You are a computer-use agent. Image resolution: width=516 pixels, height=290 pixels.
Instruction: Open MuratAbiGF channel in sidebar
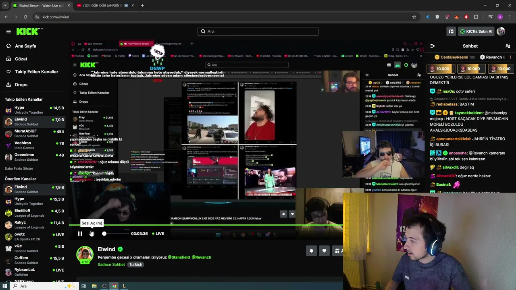[x=34, y=133]
